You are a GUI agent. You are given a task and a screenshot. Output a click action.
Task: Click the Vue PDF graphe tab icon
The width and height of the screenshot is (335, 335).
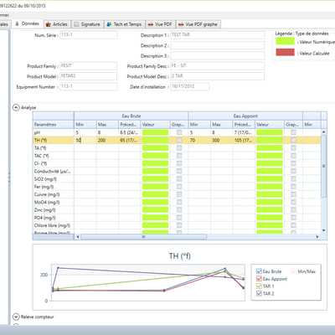[x=181, y=24]
